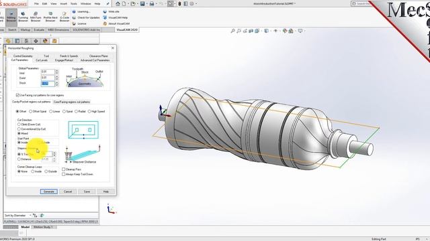Open the Milling Browser
This screenshot has width=430, height=241.
[x=11, y=17]
